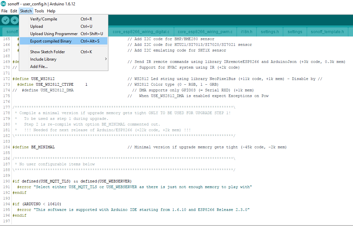Click the '#define USE_WS2812' code line
The width and height of the screenshot is (353, 226).
(x=34, y=79)
